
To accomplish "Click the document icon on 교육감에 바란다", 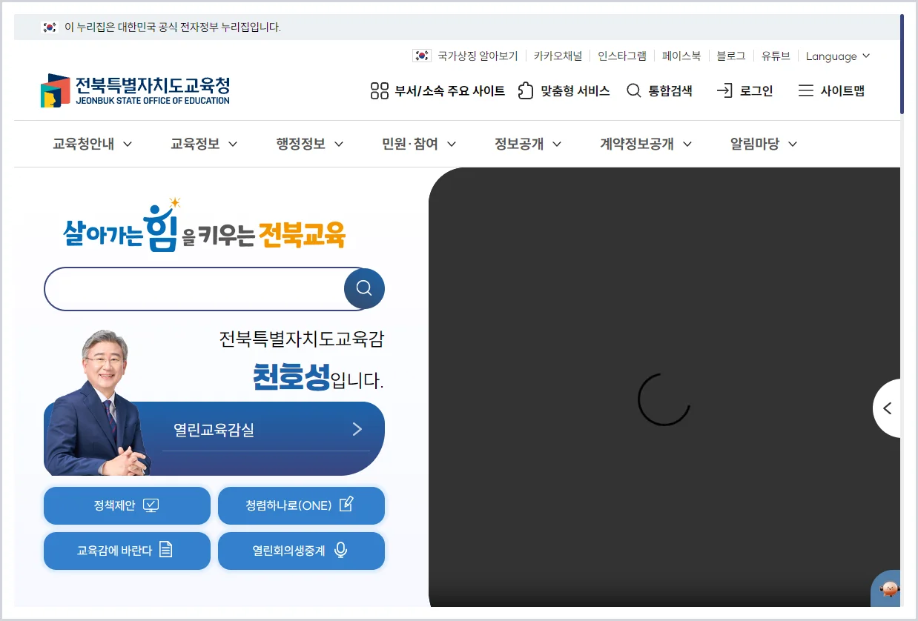I will point(166,550).
